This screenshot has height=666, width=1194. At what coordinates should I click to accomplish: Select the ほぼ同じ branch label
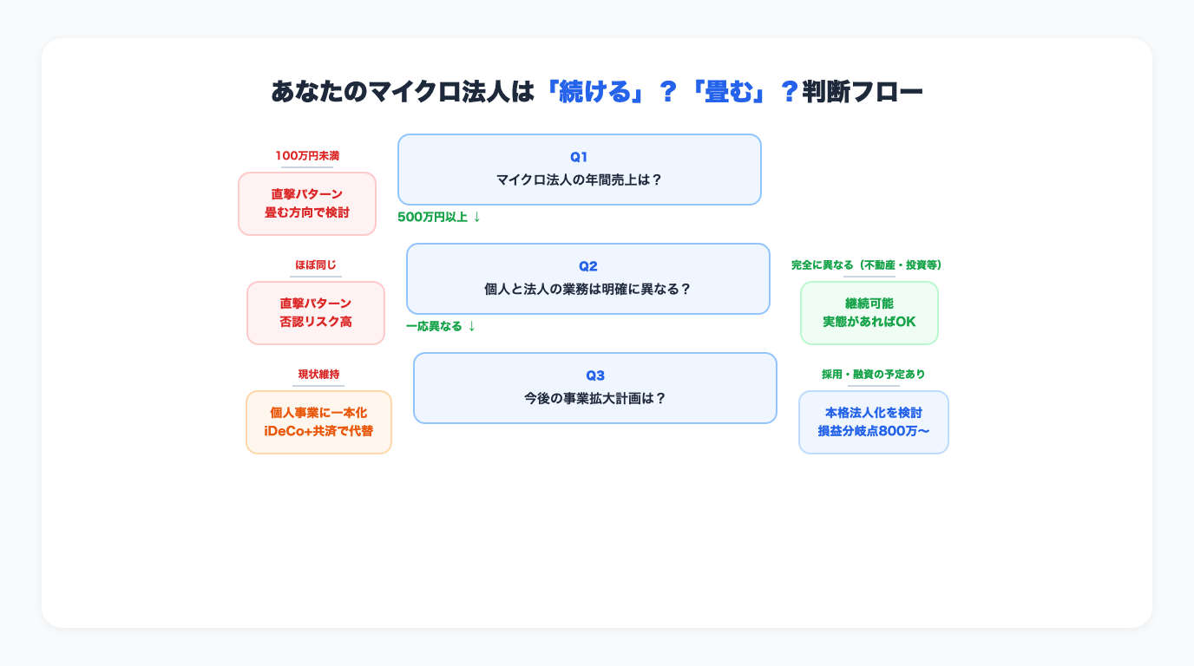315,264
